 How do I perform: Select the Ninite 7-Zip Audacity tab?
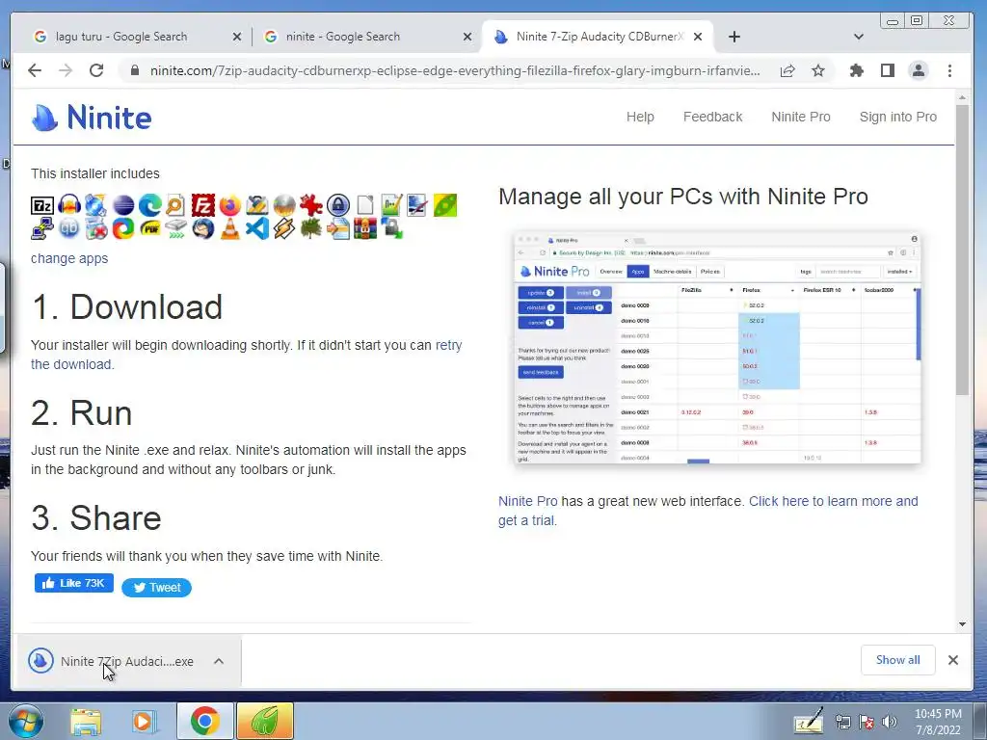(598, 37)
